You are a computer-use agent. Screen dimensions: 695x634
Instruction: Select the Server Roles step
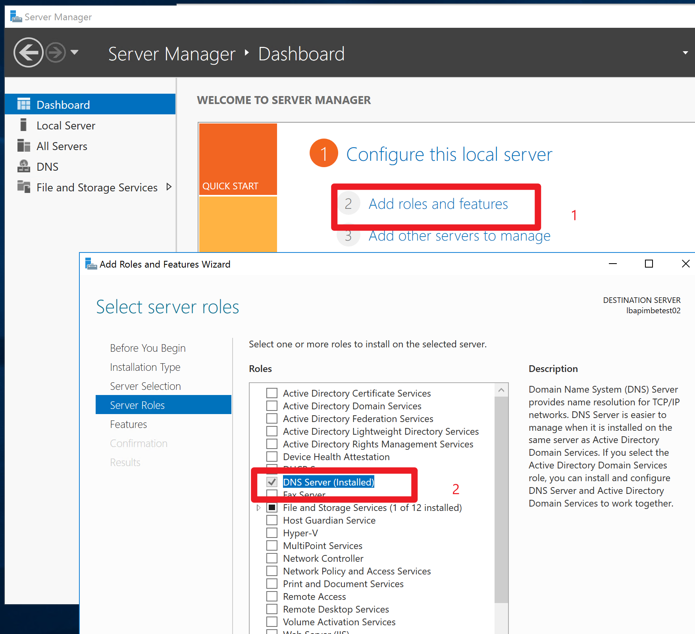[x=164, y=405]
